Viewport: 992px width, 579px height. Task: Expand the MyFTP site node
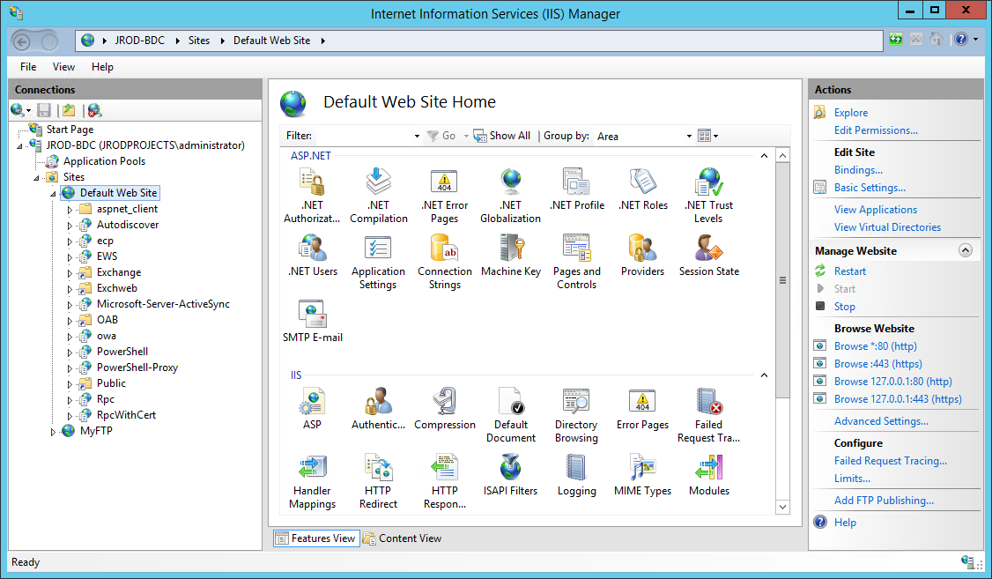pyautogui.click(x=54, y=432)
